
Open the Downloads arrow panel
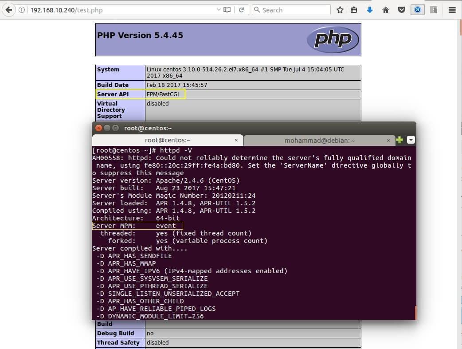[370, 10]
